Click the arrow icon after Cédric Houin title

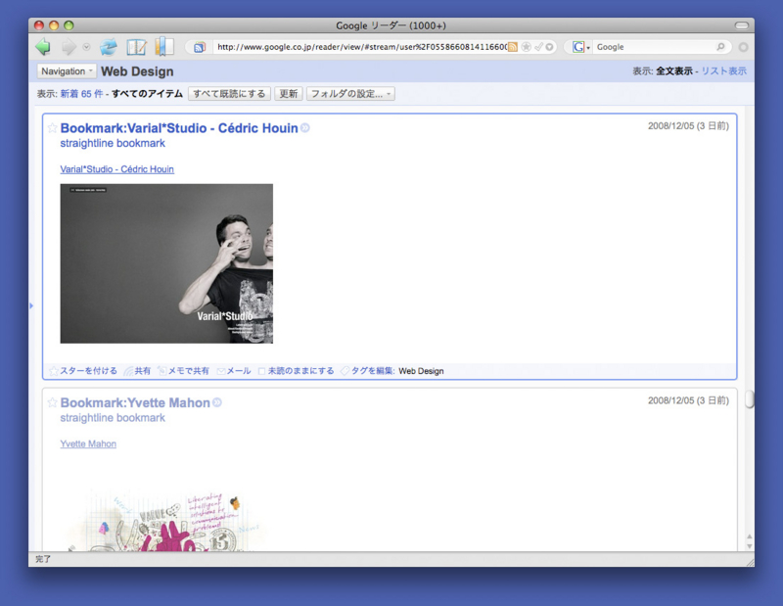coord(305,128)
